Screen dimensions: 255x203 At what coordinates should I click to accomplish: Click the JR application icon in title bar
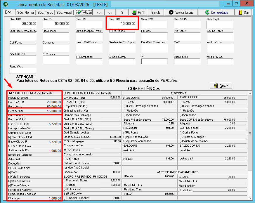click(5, 4)
